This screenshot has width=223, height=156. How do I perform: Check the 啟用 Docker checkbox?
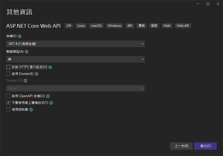coord(8,74)
